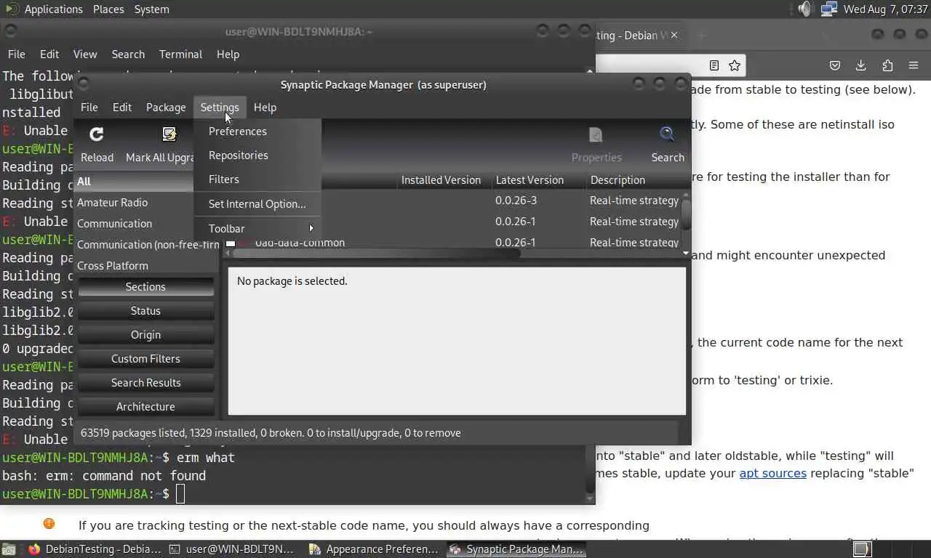
Task: Follow the apt sources link in Firefox
Action: 772,474
